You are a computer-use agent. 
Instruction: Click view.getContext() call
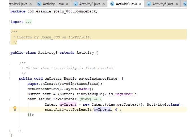point(124,104)
